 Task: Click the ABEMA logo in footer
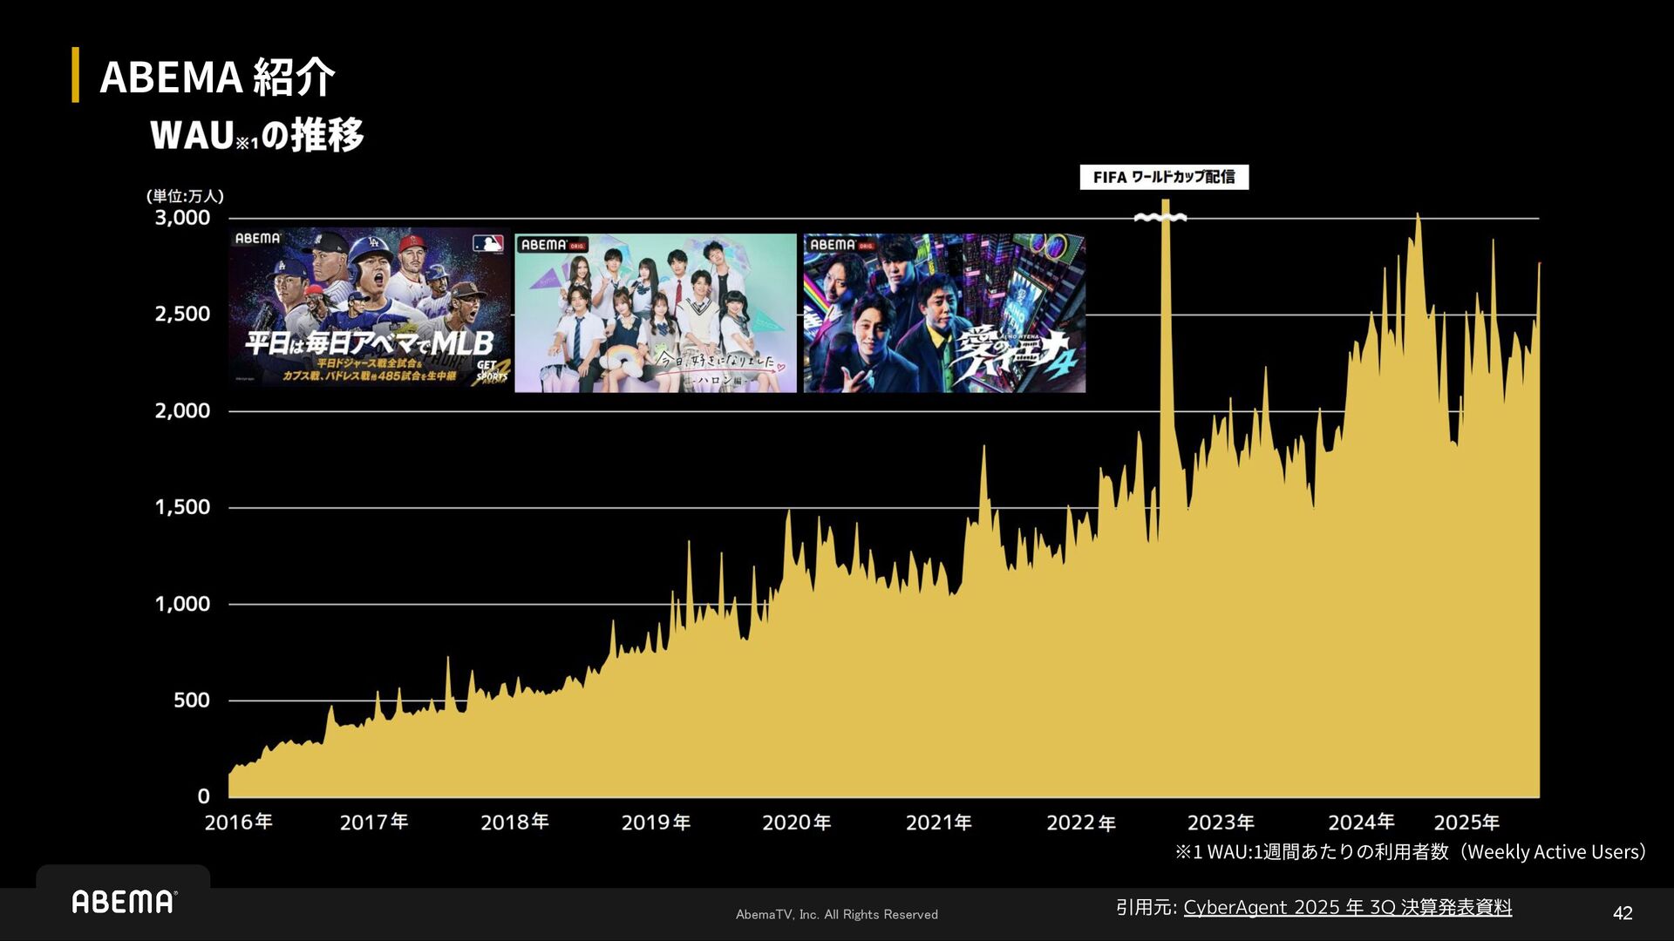(x=124, y=901)
